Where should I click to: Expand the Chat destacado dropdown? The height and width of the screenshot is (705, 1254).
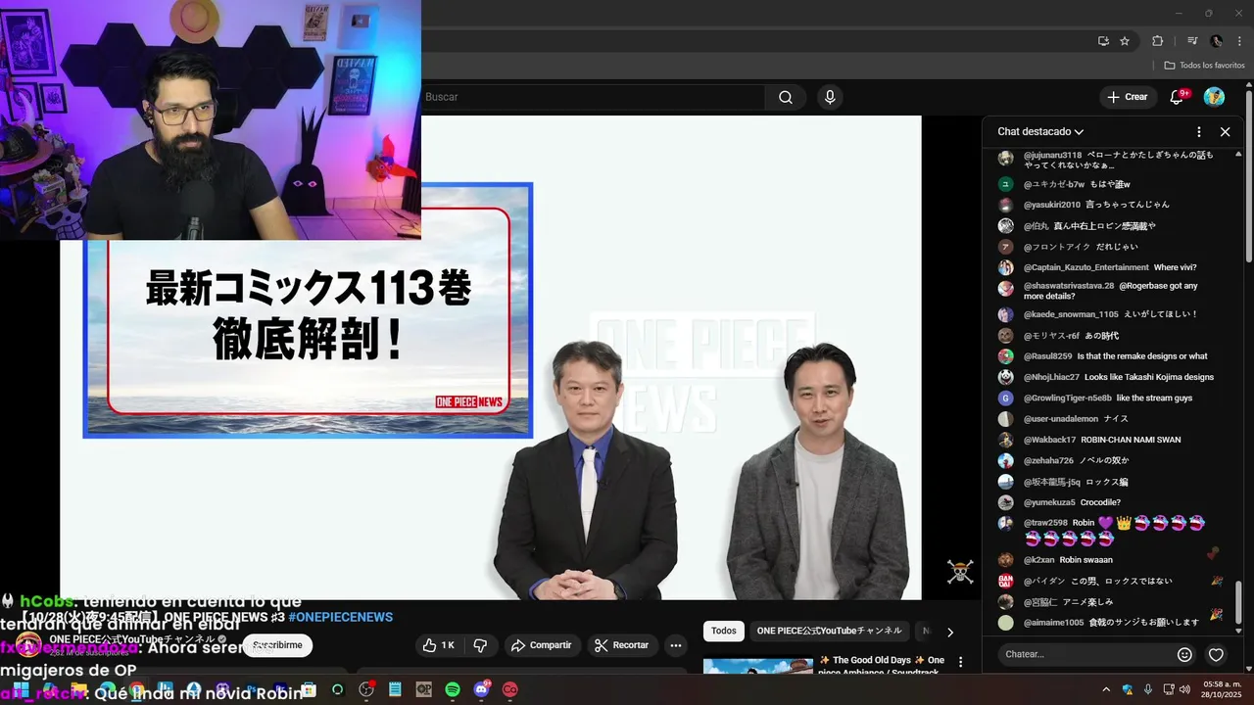click(x=1040, y=131)
